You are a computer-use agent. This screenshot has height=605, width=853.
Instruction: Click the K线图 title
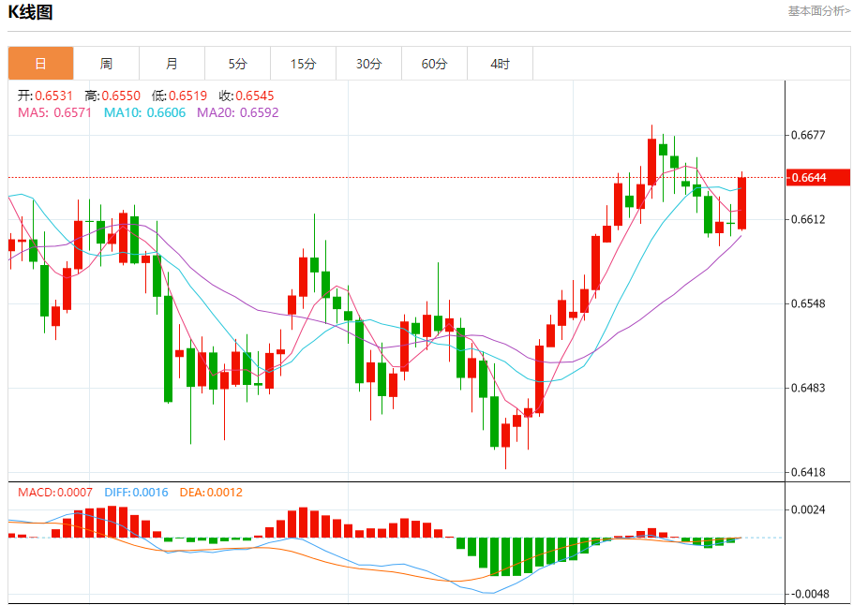[31, 13]
